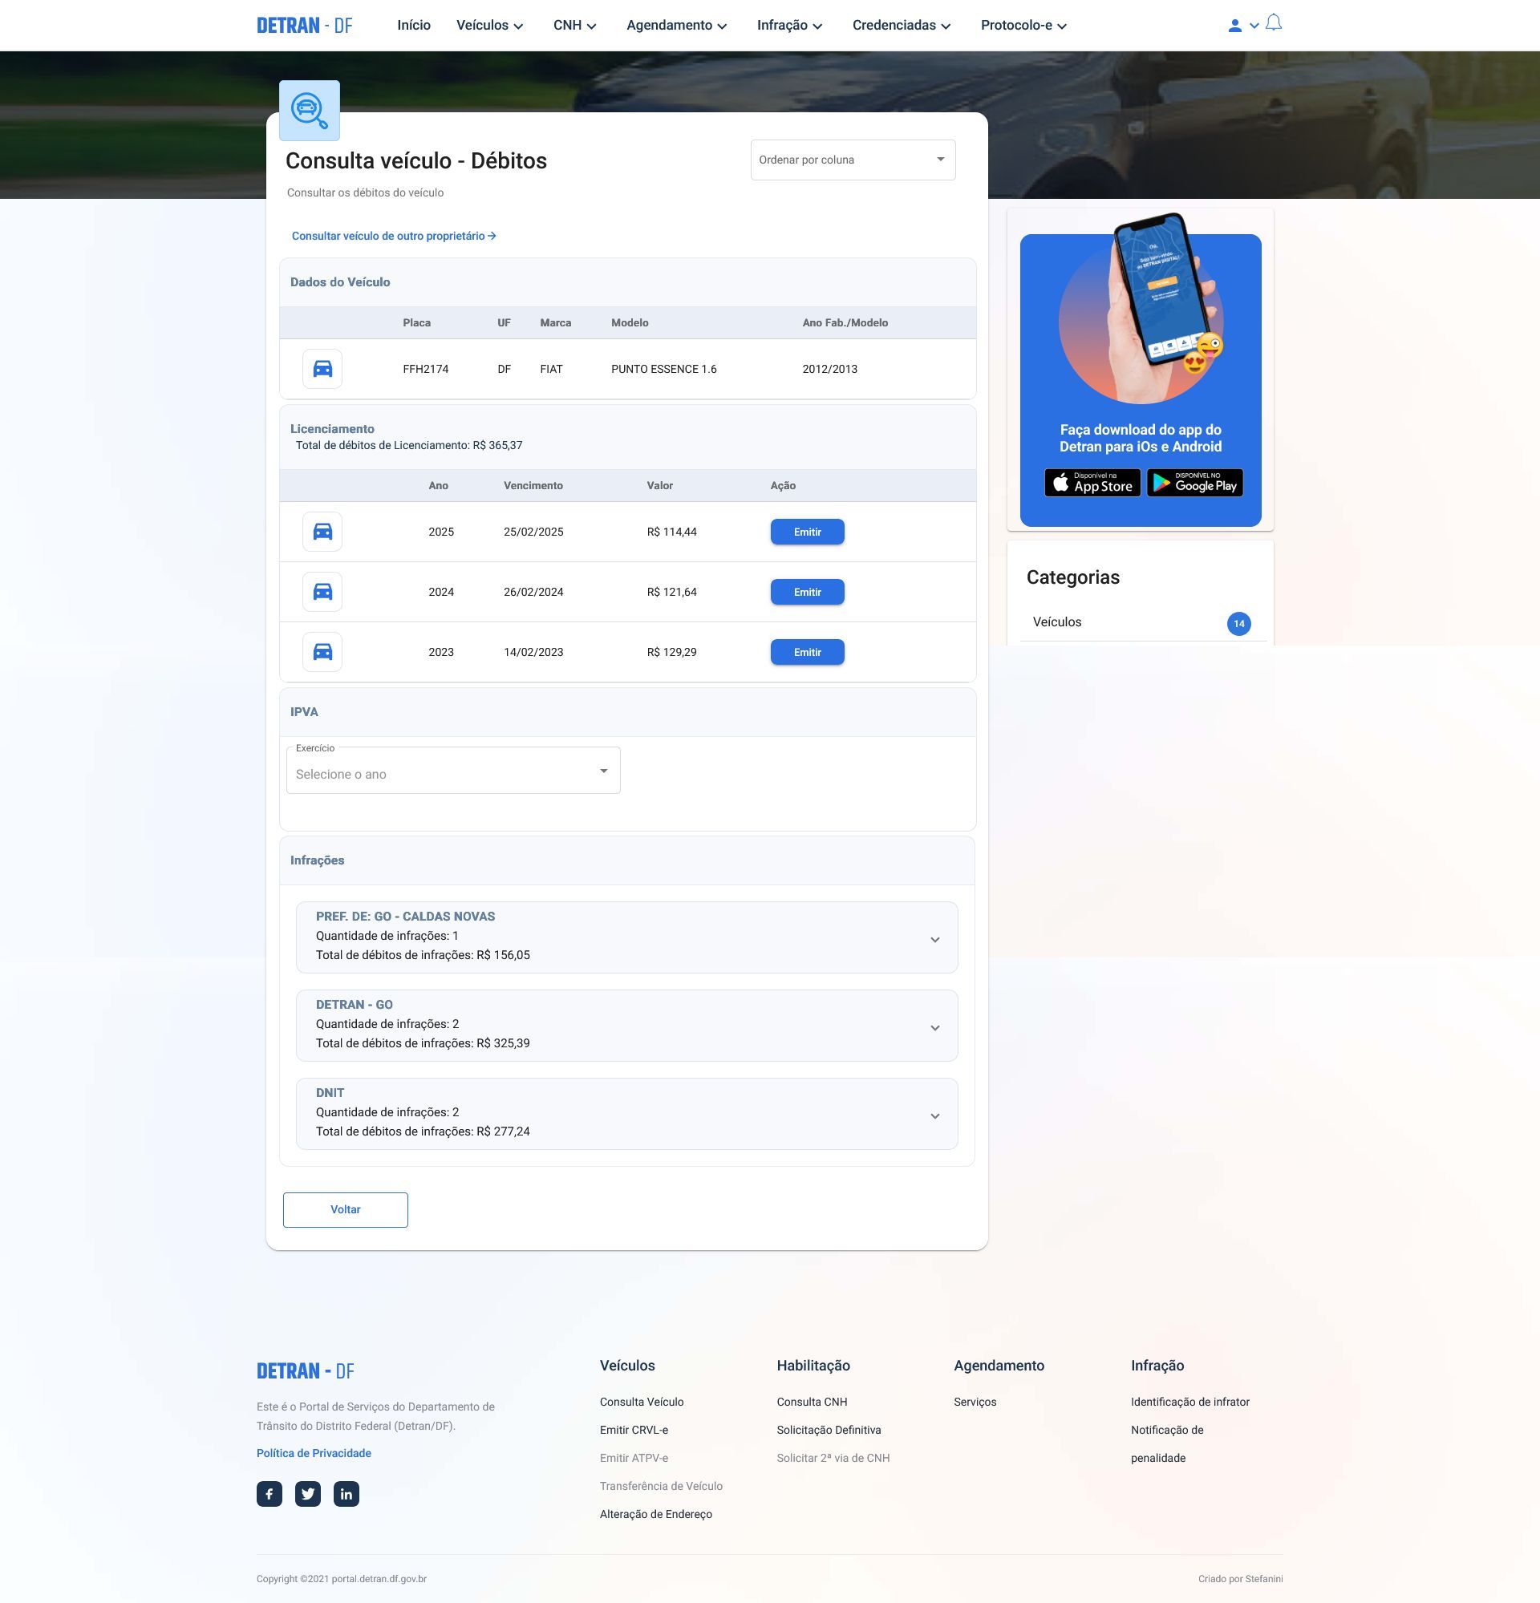This screenshot has width=1540, height=1603.
Task: Open the Exercício year selector
Action: pos(453,772)
